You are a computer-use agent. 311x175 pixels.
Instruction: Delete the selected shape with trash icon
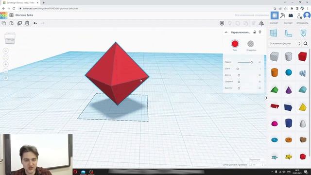pyautogui.click(x=27, y=23)
